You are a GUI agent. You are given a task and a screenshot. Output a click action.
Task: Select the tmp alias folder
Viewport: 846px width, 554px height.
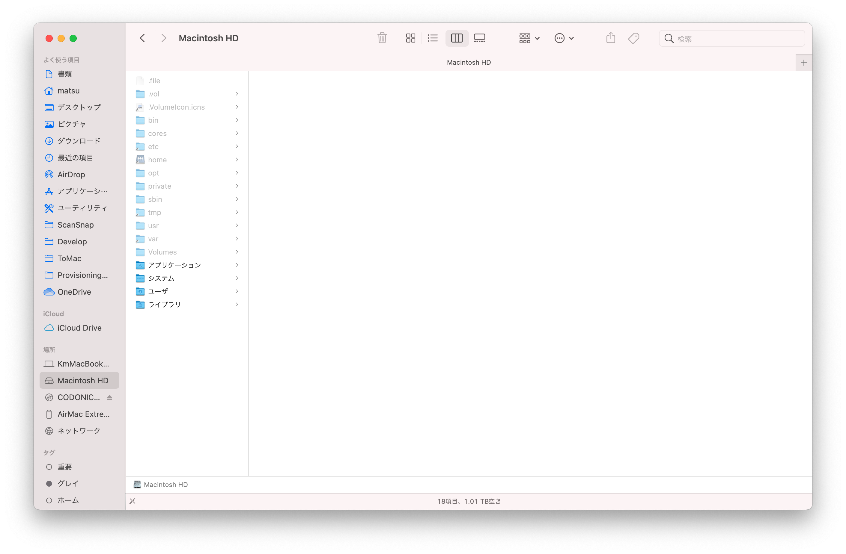(187, 212)
